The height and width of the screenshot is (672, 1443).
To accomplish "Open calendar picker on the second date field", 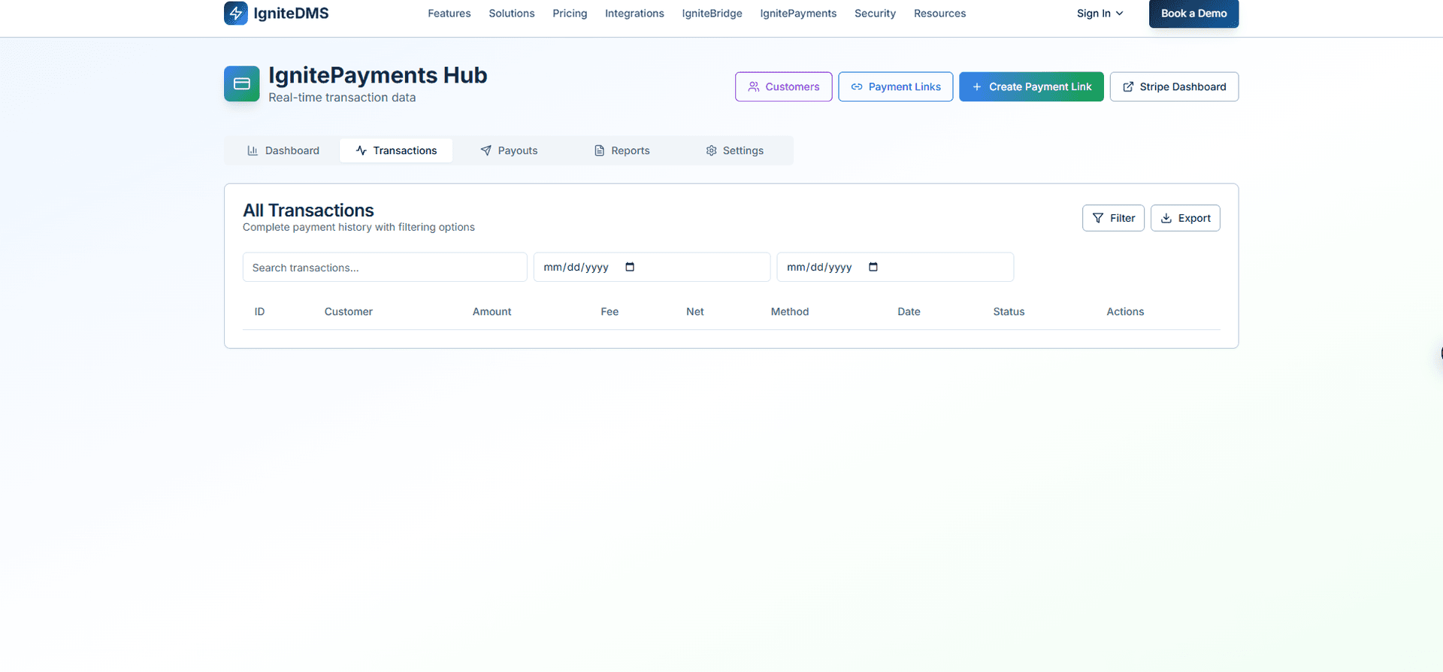I will click(x=873, y=267).
